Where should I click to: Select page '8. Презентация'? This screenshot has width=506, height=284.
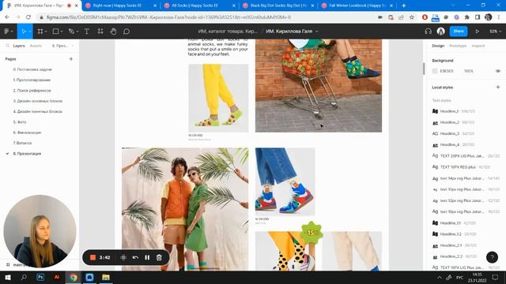pos(27,154)
